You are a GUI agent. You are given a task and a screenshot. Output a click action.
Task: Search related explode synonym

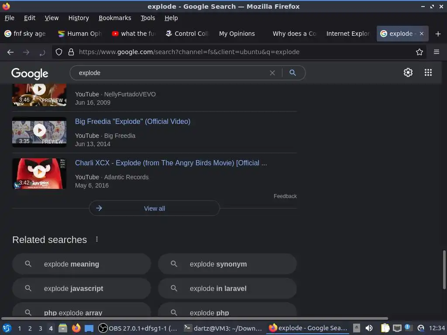click(227, 264)
